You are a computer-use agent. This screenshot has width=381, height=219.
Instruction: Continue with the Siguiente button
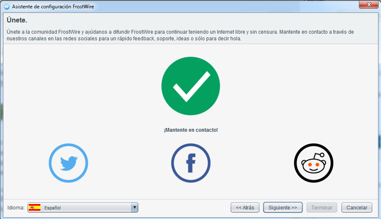pyautogui.click(x=283, y=208)
